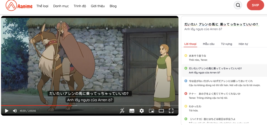267x125 pixels.
Task: Click the Aanime logo
Action: click(x=19, y=6)
